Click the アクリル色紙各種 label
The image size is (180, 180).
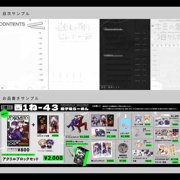coord(111,131)
